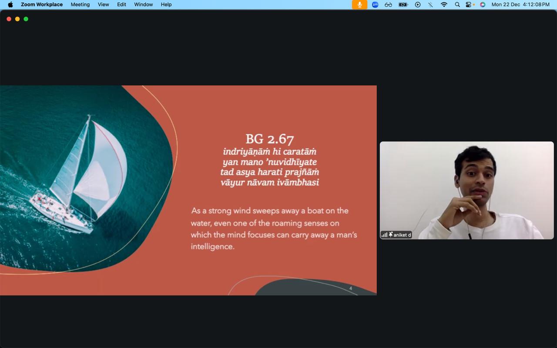Click the glasses icon in menu bar

tap(388, 4)
